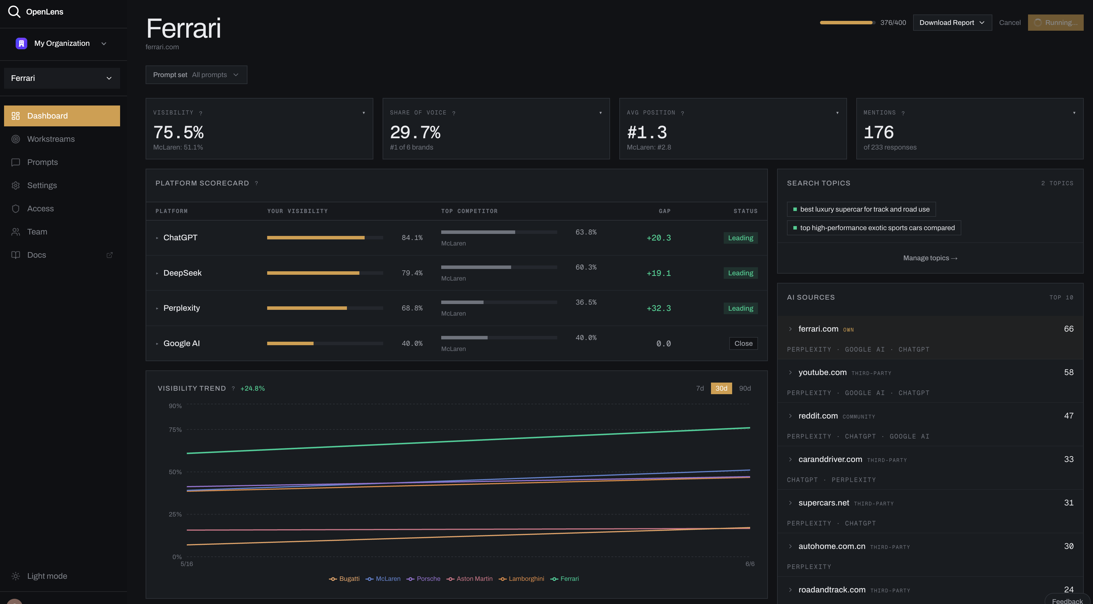Expand the supercars.net source row
Screen dimensions: 1093x604
click(x=790, y=503)
